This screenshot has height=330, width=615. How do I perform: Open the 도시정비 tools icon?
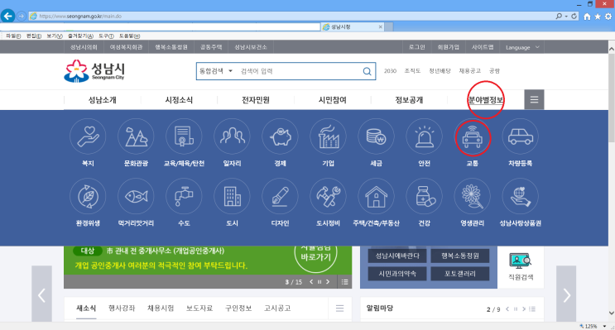click(329, 196)
